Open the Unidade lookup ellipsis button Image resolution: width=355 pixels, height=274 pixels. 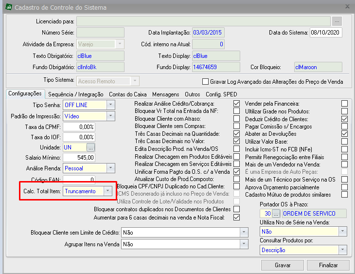click(x=90, y=147)
